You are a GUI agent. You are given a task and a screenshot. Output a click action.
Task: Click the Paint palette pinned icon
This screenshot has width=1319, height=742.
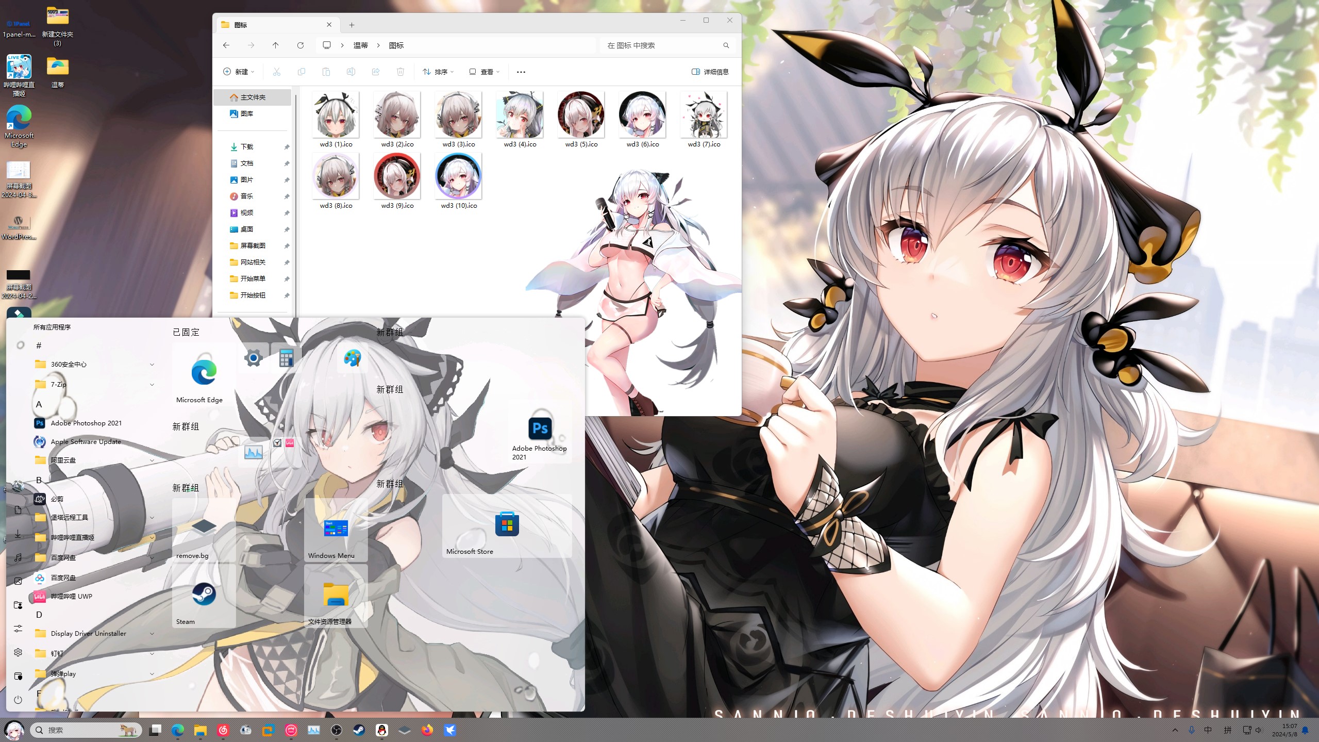(353, 358)
